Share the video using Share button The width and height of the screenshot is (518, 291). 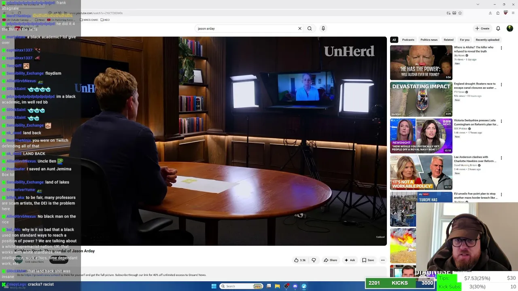(331, 260)
